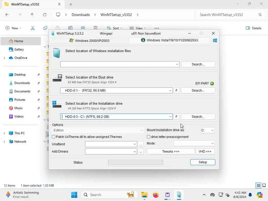This screenshot has width=268, height=201.
Task: Click the Status progress bar
Action: coord(136,162)
